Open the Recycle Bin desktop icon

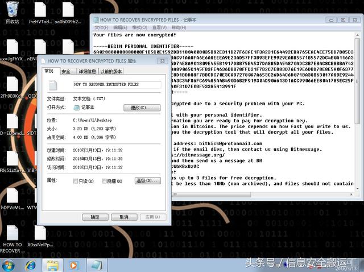point(13,13)
